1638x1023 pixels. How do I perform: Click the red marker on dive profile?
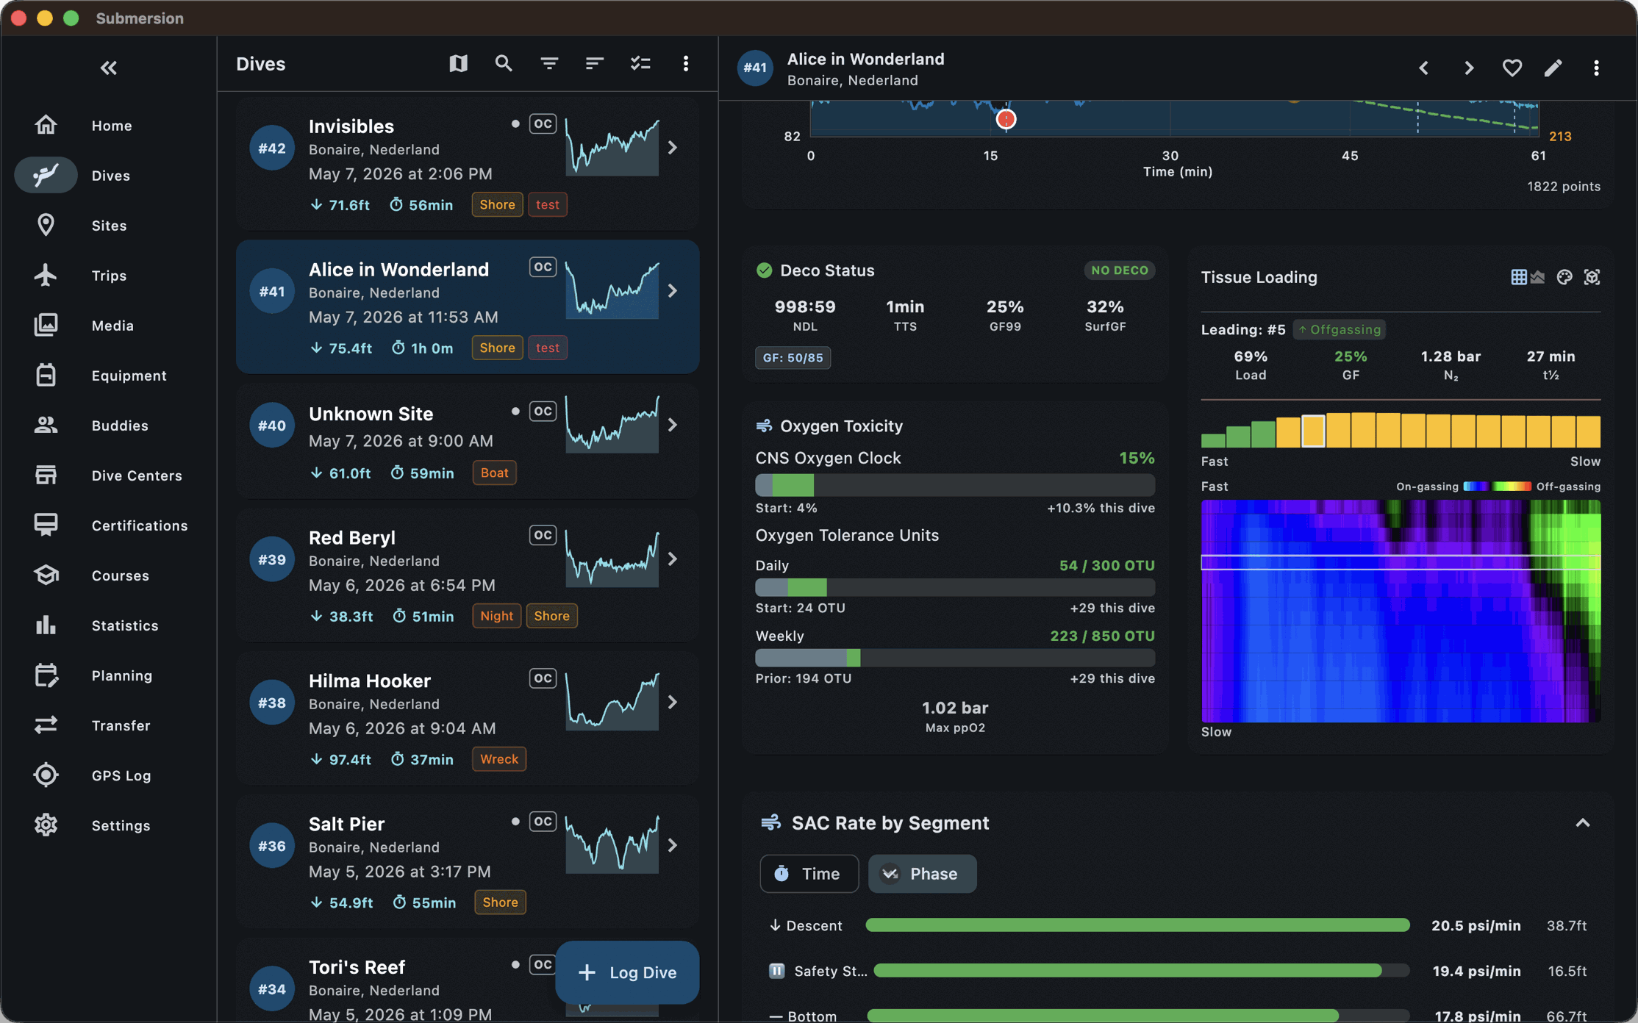tap(1006, 119)
